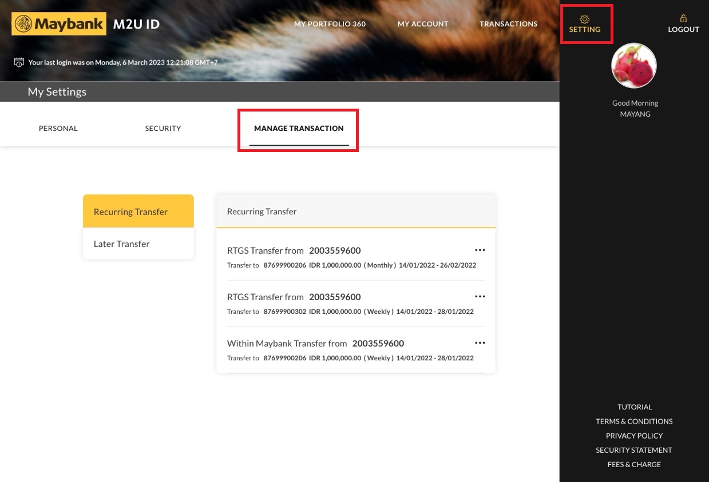Open options for Weekly RTGS transfer
Viewport: 709px width, 482px height.
(480, 297)
